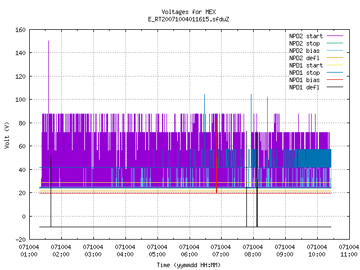Click the purple NPD2 start legend line sample
Viewport: 360px width, 270px height.
click(x=335, y=36)
